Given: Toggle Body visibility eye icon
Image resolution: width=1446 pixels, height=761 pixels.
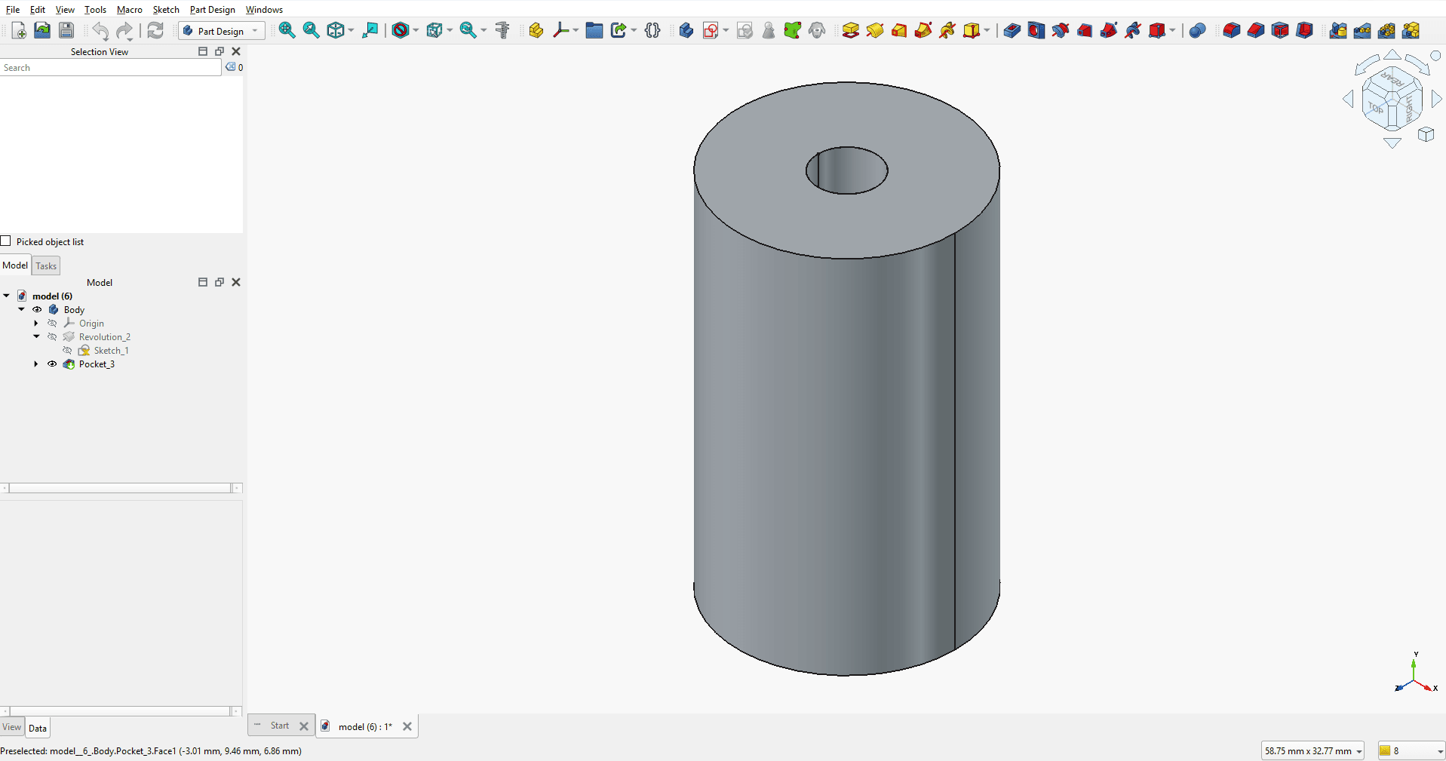Looking at the screenshot, I should point(37,309).
